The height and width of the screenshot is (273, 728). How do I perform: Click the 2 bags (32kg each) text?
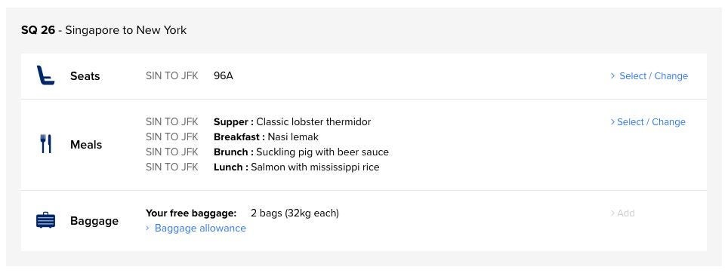point(295,213)
